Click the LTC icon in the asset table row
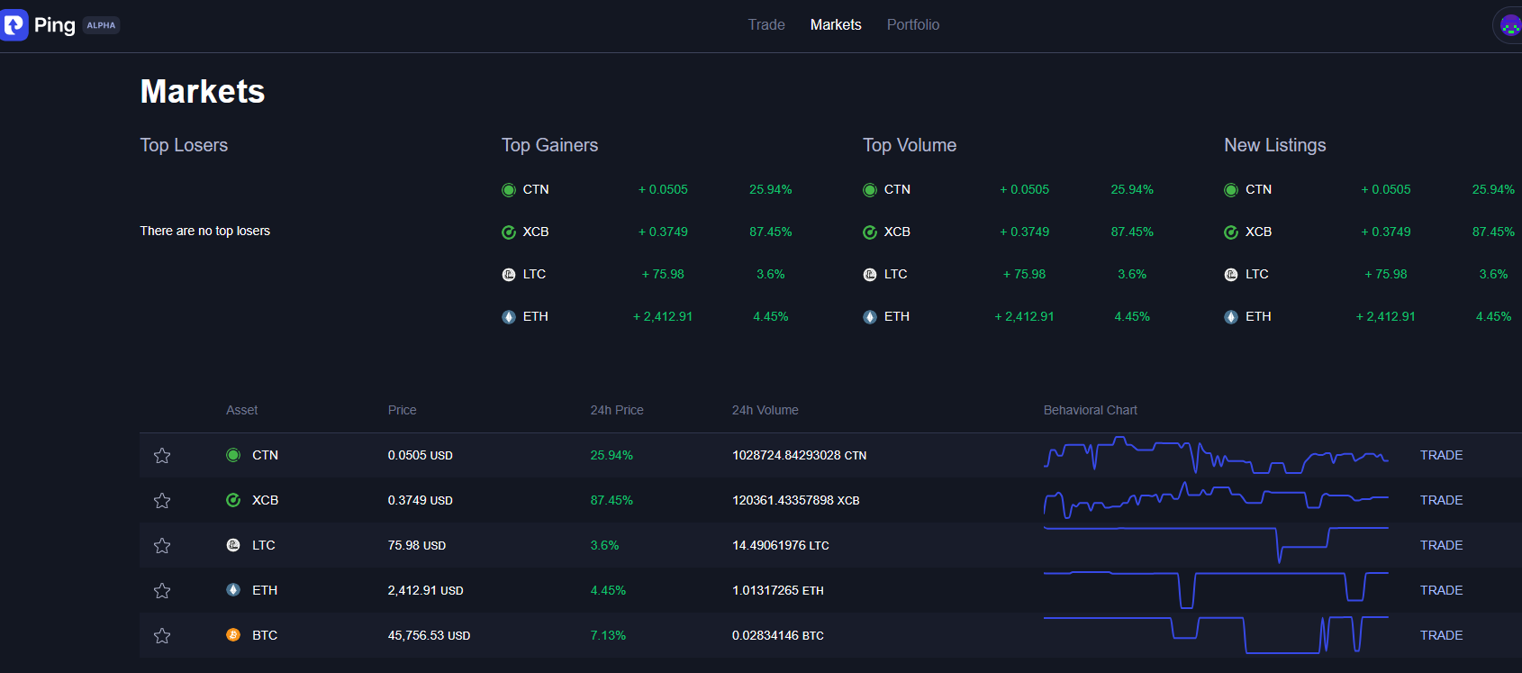Screen dimensions: 1522x673 tap(233, 545)
